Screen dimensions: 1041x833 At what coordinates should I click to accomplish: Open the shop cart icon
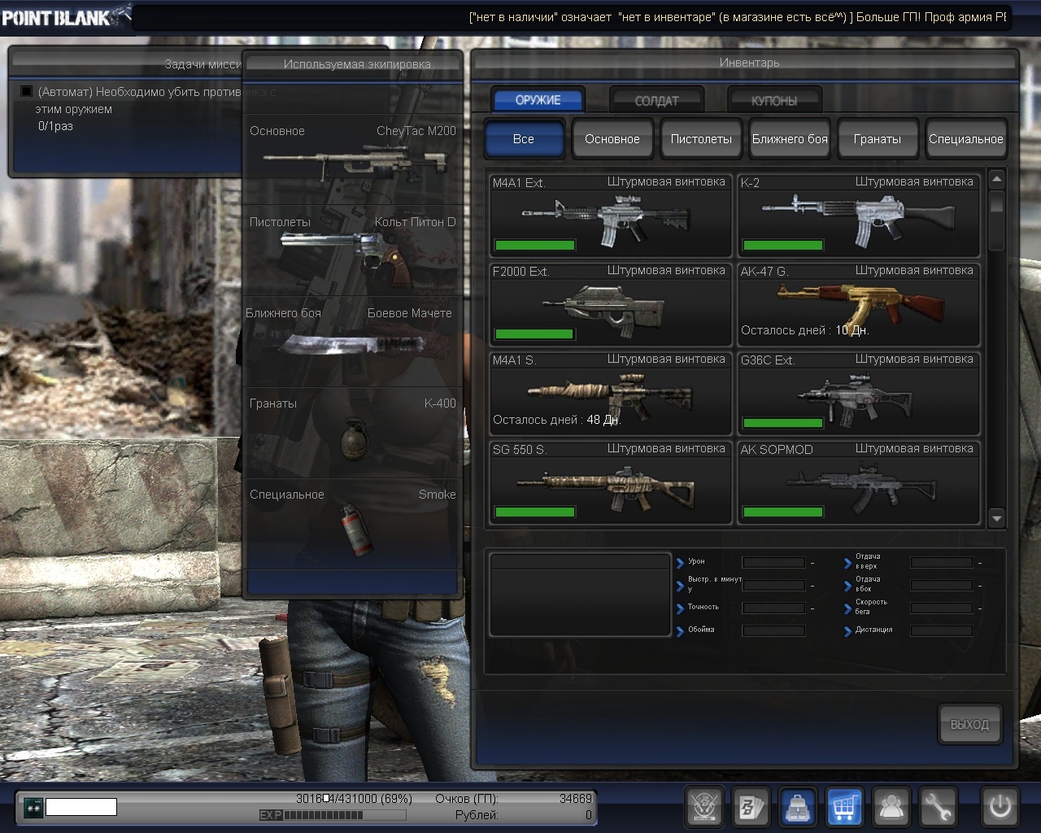point(845,807)
